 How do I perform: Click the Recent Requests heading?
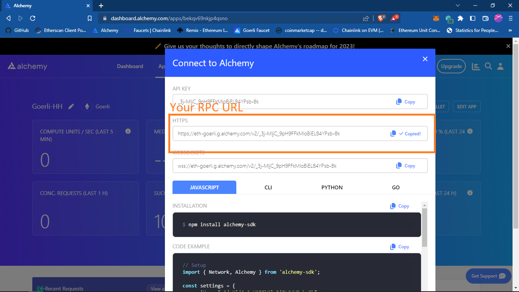64,289
